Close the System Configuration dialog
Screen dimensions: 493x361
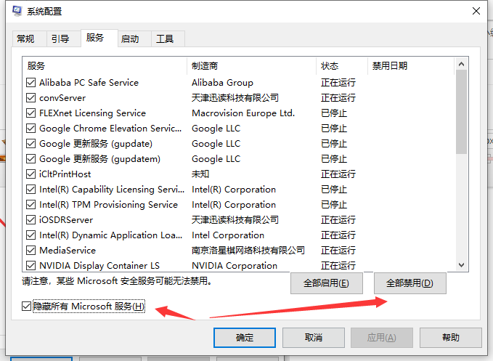tap(475, 12)
